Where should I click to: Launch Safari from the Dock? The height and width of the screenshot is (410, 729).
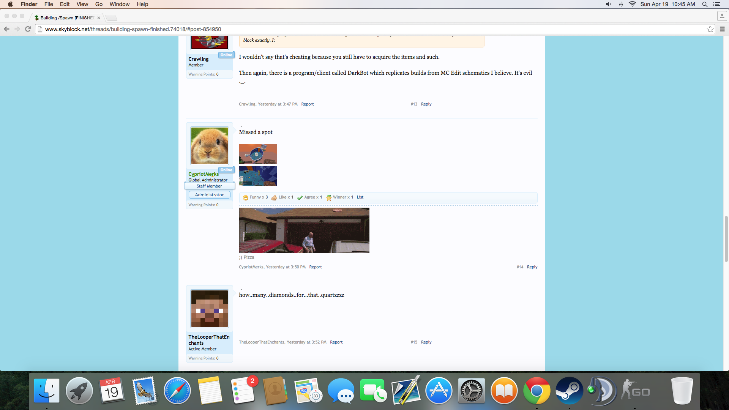[x=177, y=391]
